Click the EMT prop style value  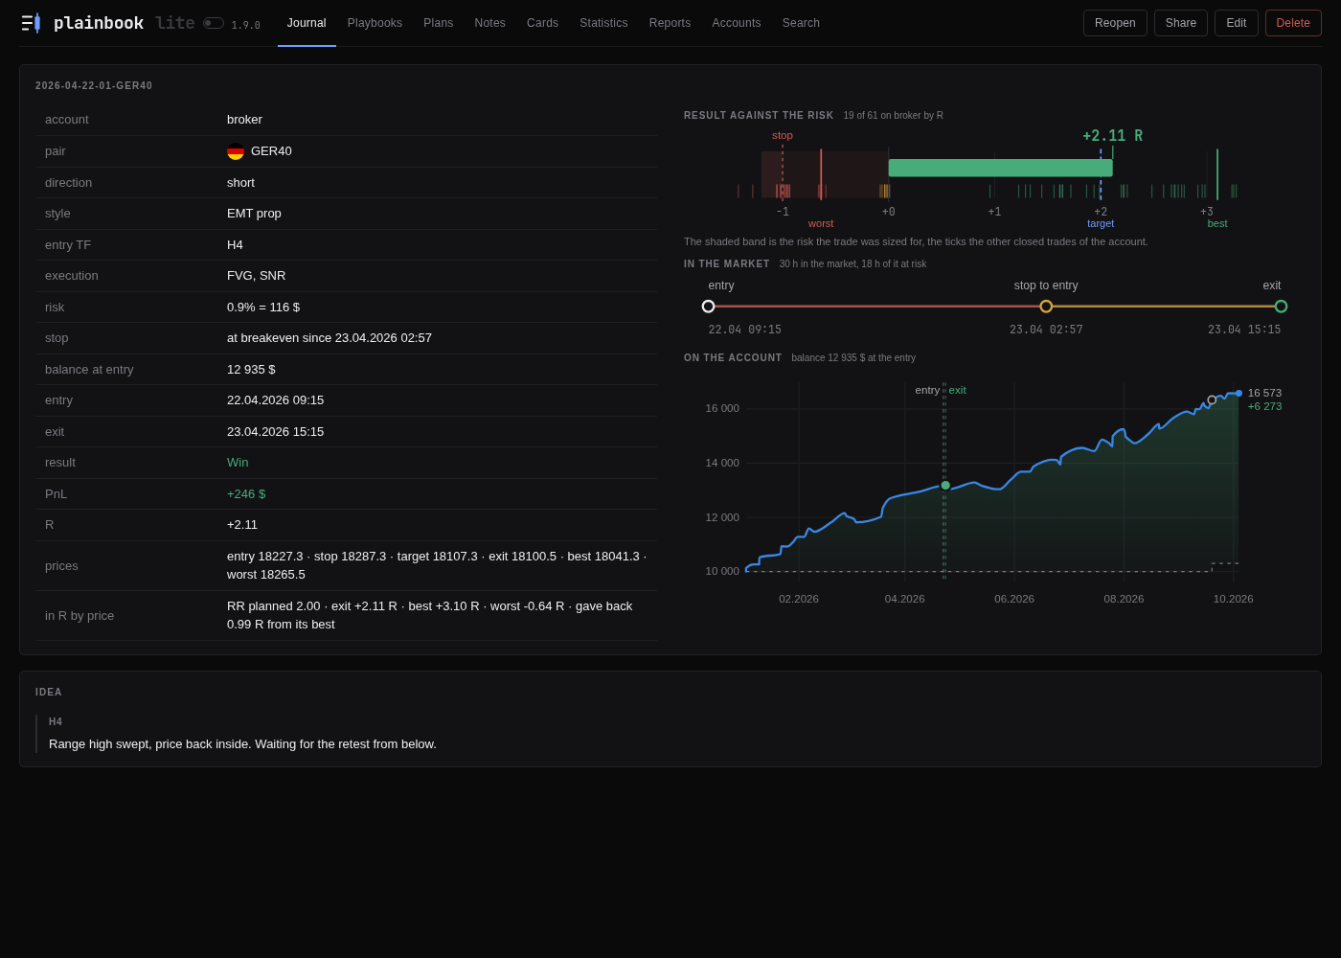254,214
